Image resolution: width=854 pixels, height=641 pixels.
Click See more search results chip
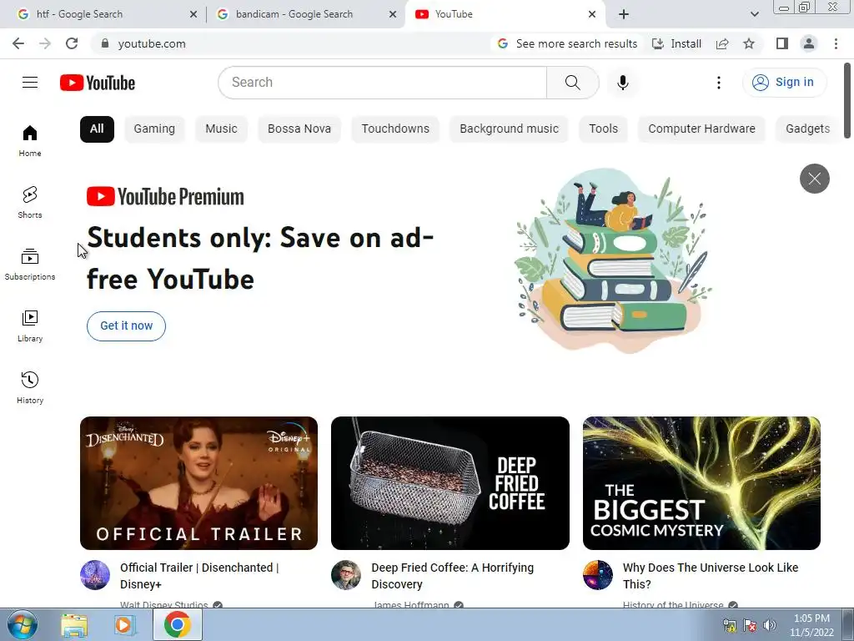pos(567,43)
